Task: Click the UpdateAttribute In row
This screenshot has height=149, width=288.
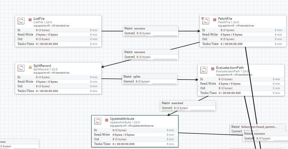Action: click(135, 130)
